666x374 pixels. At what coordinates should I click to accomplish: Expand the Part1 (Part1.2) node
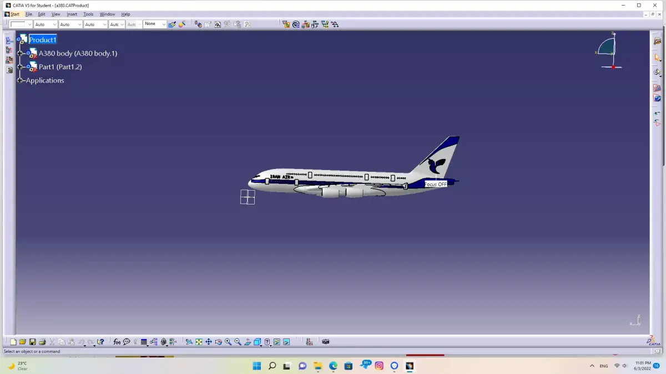click(20, 67)
